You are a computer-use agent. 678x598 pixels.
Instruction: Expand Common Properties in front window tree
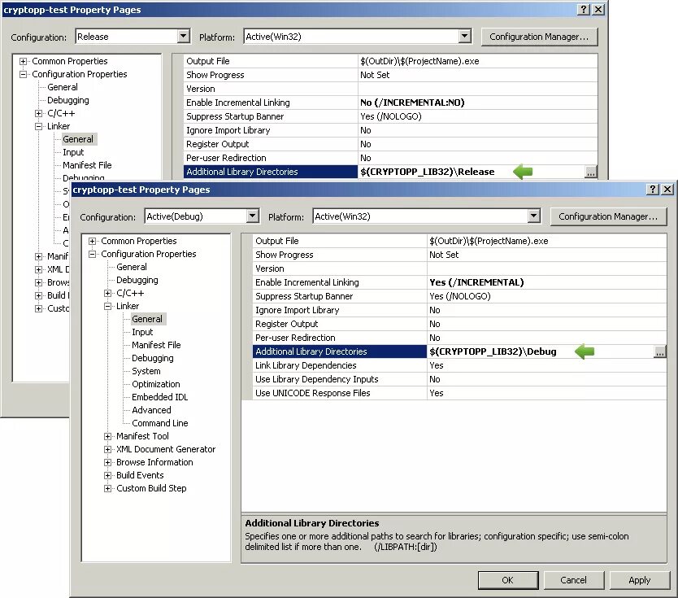coord(92,241)
